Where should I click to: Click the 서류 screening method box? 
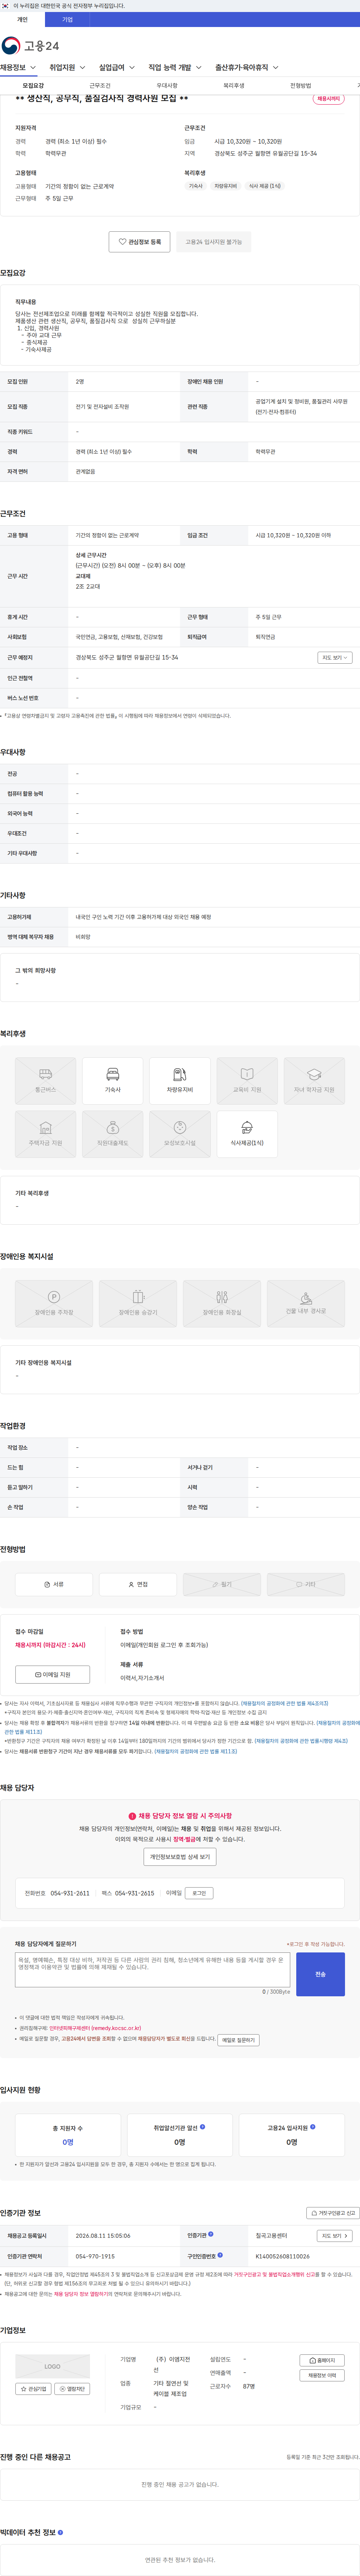pyautogui.click(x=54, y=1584)
